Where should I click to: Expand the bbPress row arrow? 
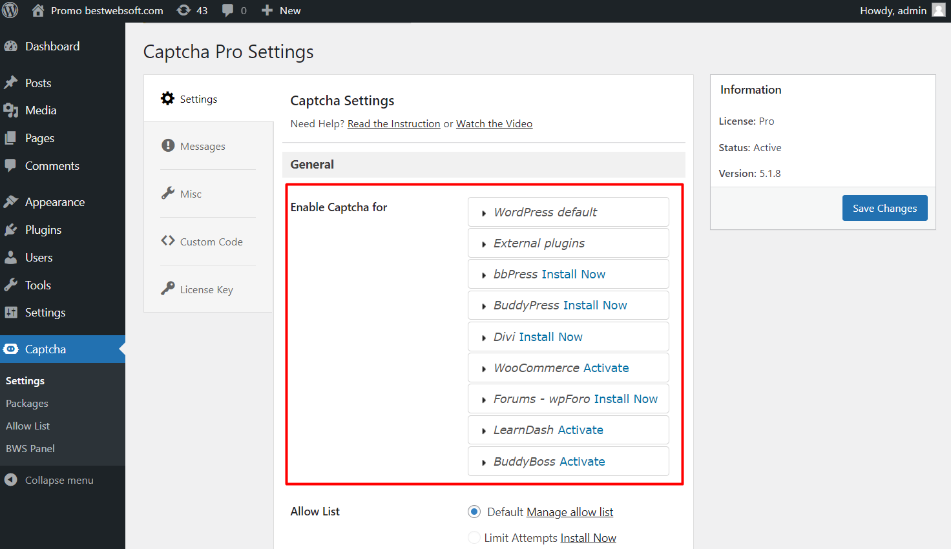click(x=484, y=275)
